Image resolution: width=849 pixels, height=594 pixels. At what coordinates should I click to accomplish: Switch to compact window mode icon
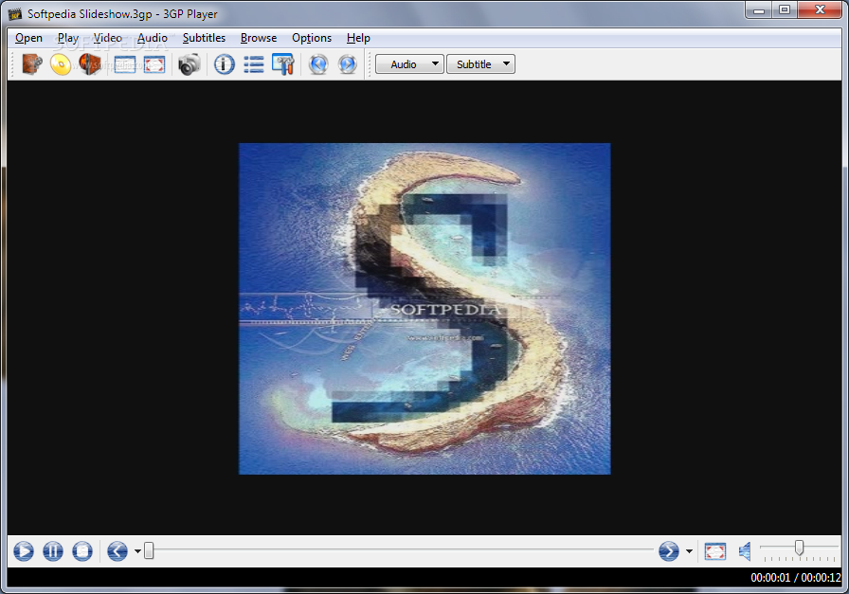pos(124,64)
